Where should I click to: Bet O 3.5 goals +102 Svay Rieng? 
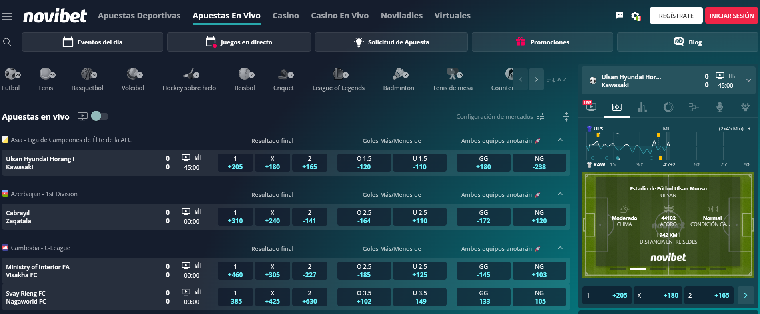tap(364, 297)
